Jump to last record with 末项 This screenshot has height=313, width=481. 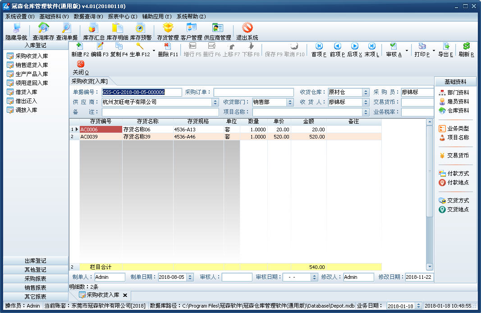[371, 50]
